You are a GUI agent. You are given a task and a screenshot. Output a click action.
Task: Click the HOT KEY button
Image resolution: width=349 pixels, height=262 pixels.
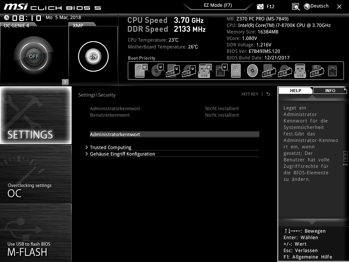click(250, 94)
